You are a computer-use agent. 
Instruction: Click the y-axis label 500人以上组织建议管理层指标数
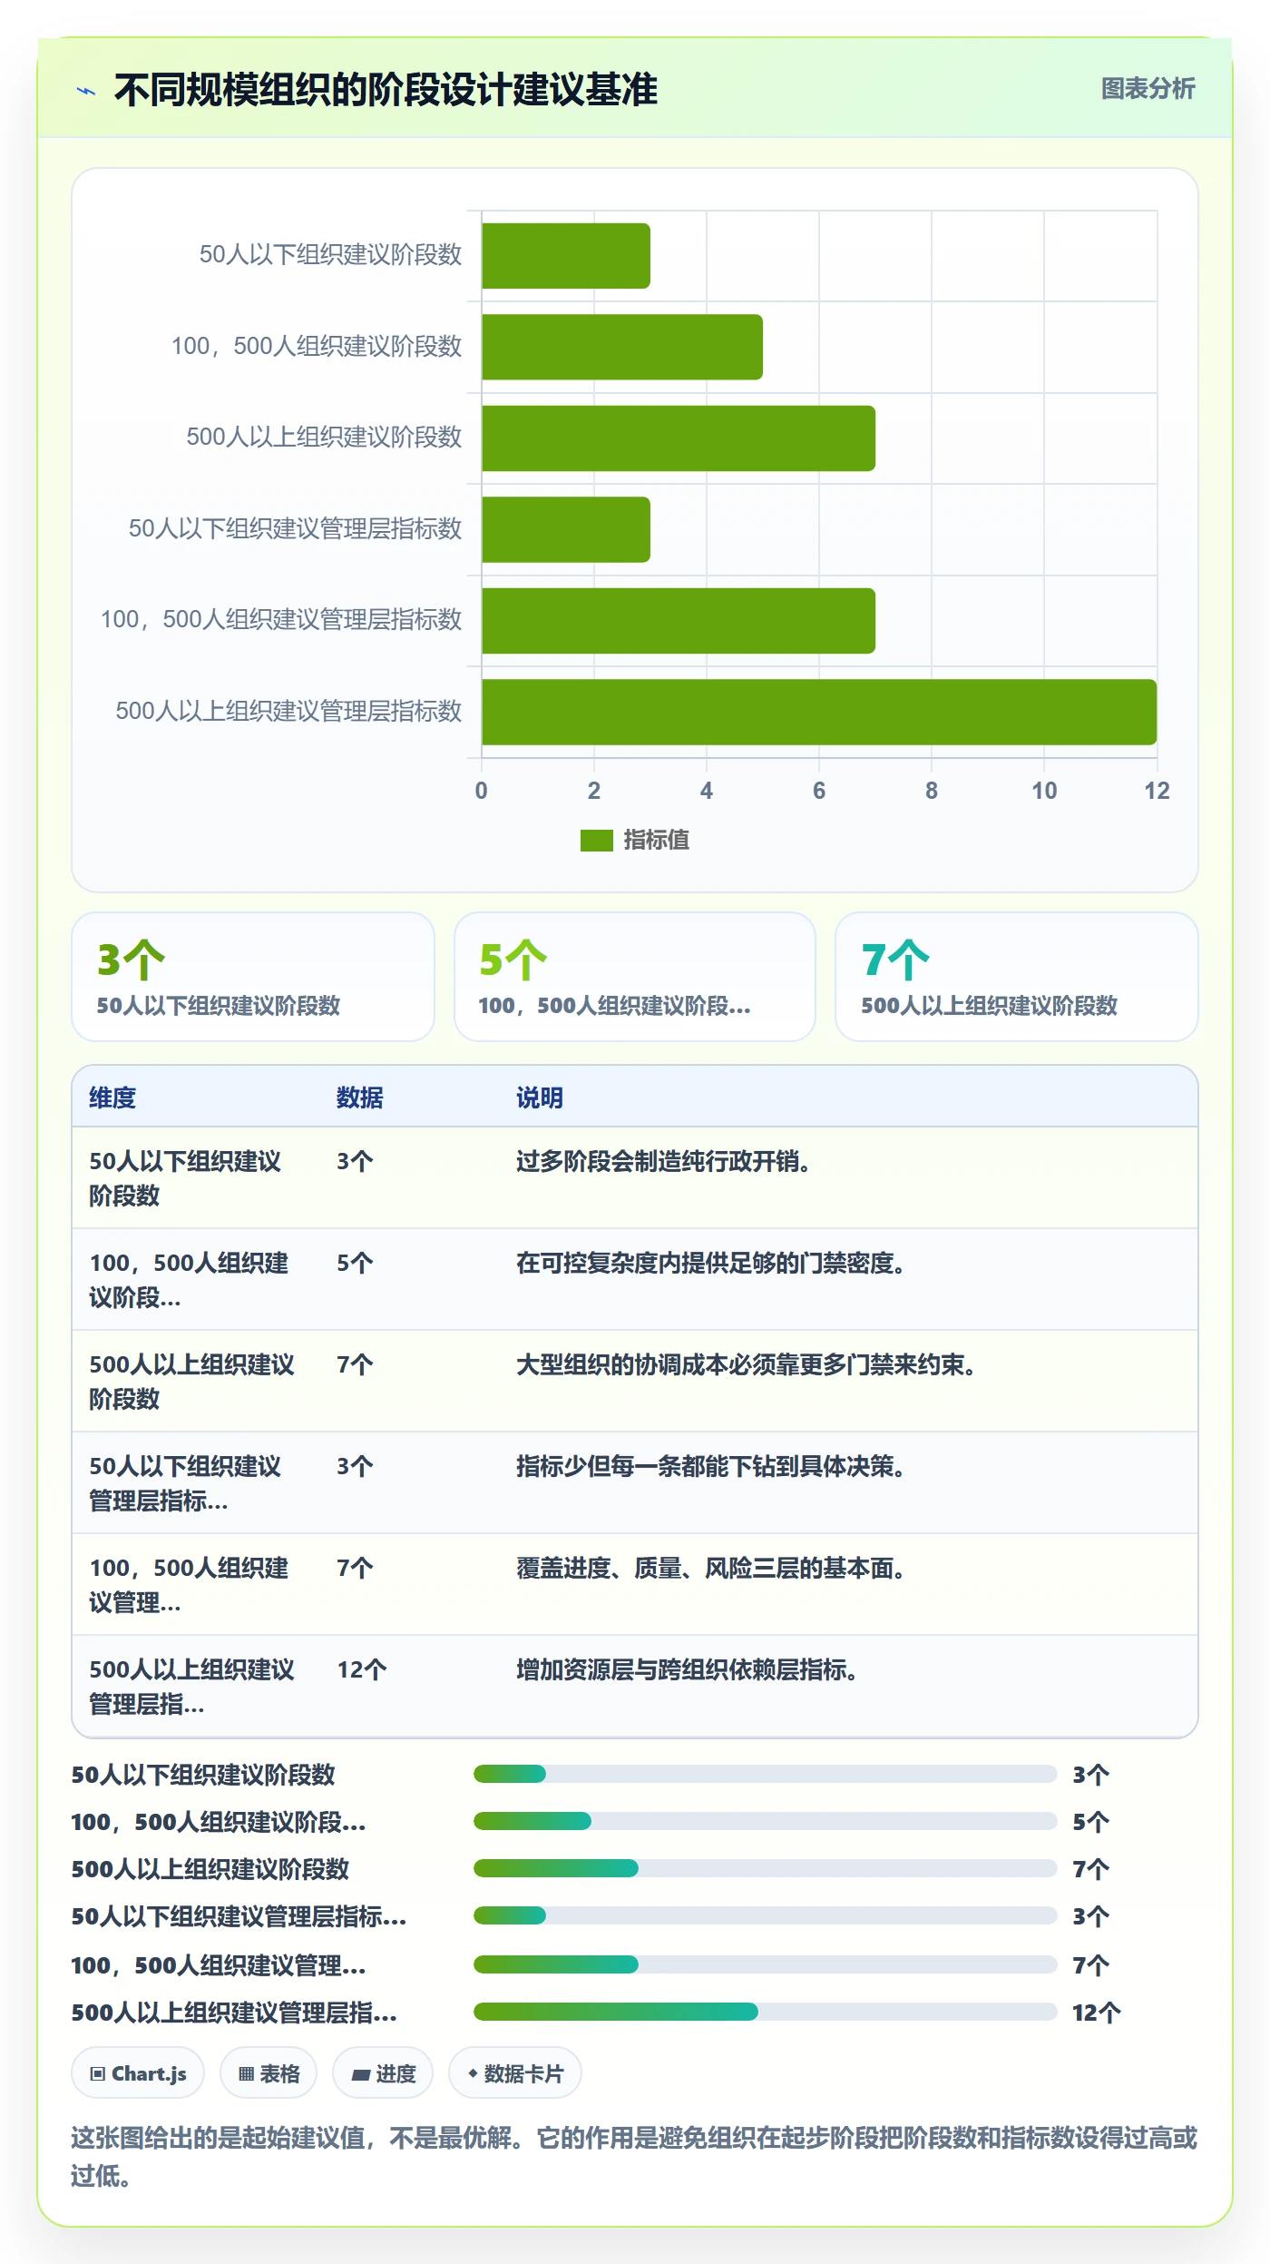[x=288, y=711]
